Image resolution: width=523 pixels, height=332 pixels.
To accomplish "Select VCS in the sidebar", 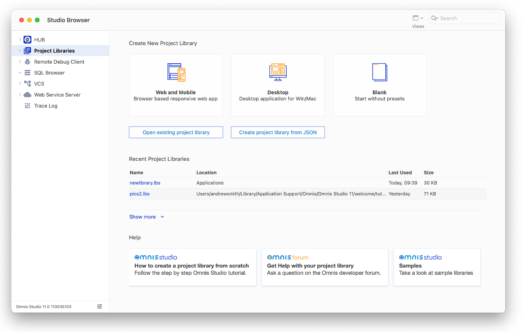I will pos(39,84).
